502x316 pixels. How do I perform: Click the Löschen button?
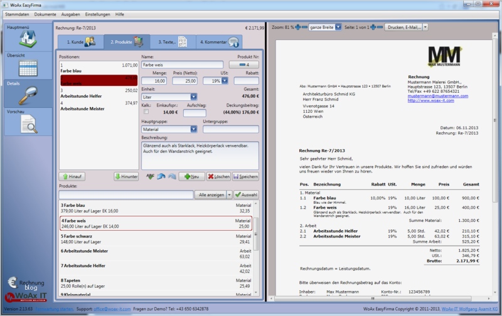tap(219, 177)
